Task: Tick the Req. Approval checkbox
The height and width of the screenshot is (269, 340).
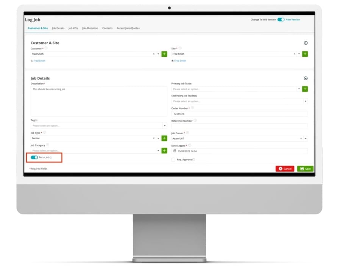Action: 173,160
